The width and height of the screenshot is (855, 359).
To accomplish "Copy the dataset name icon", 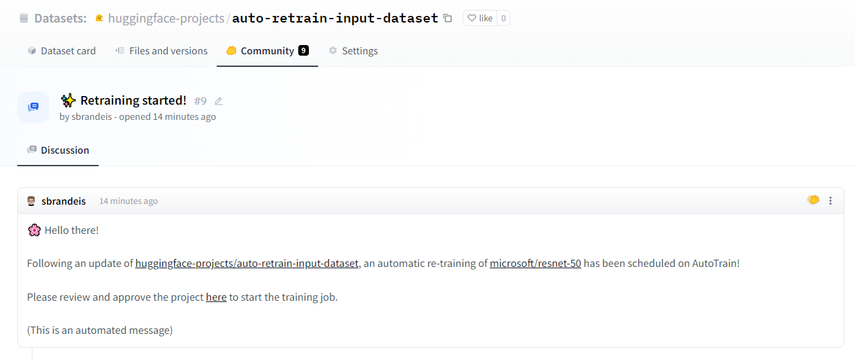I will (x=448, y=19).
